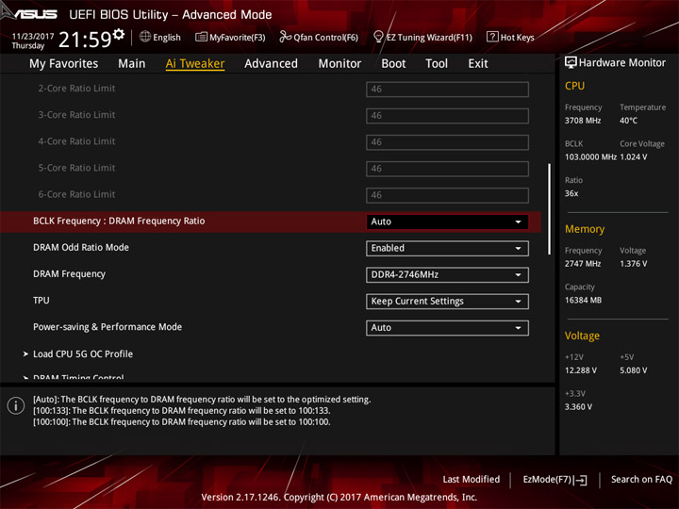Launch EZ Tuning Wizard(F11)
This screenshot has height=509, width=679.
tap(422, 37)
